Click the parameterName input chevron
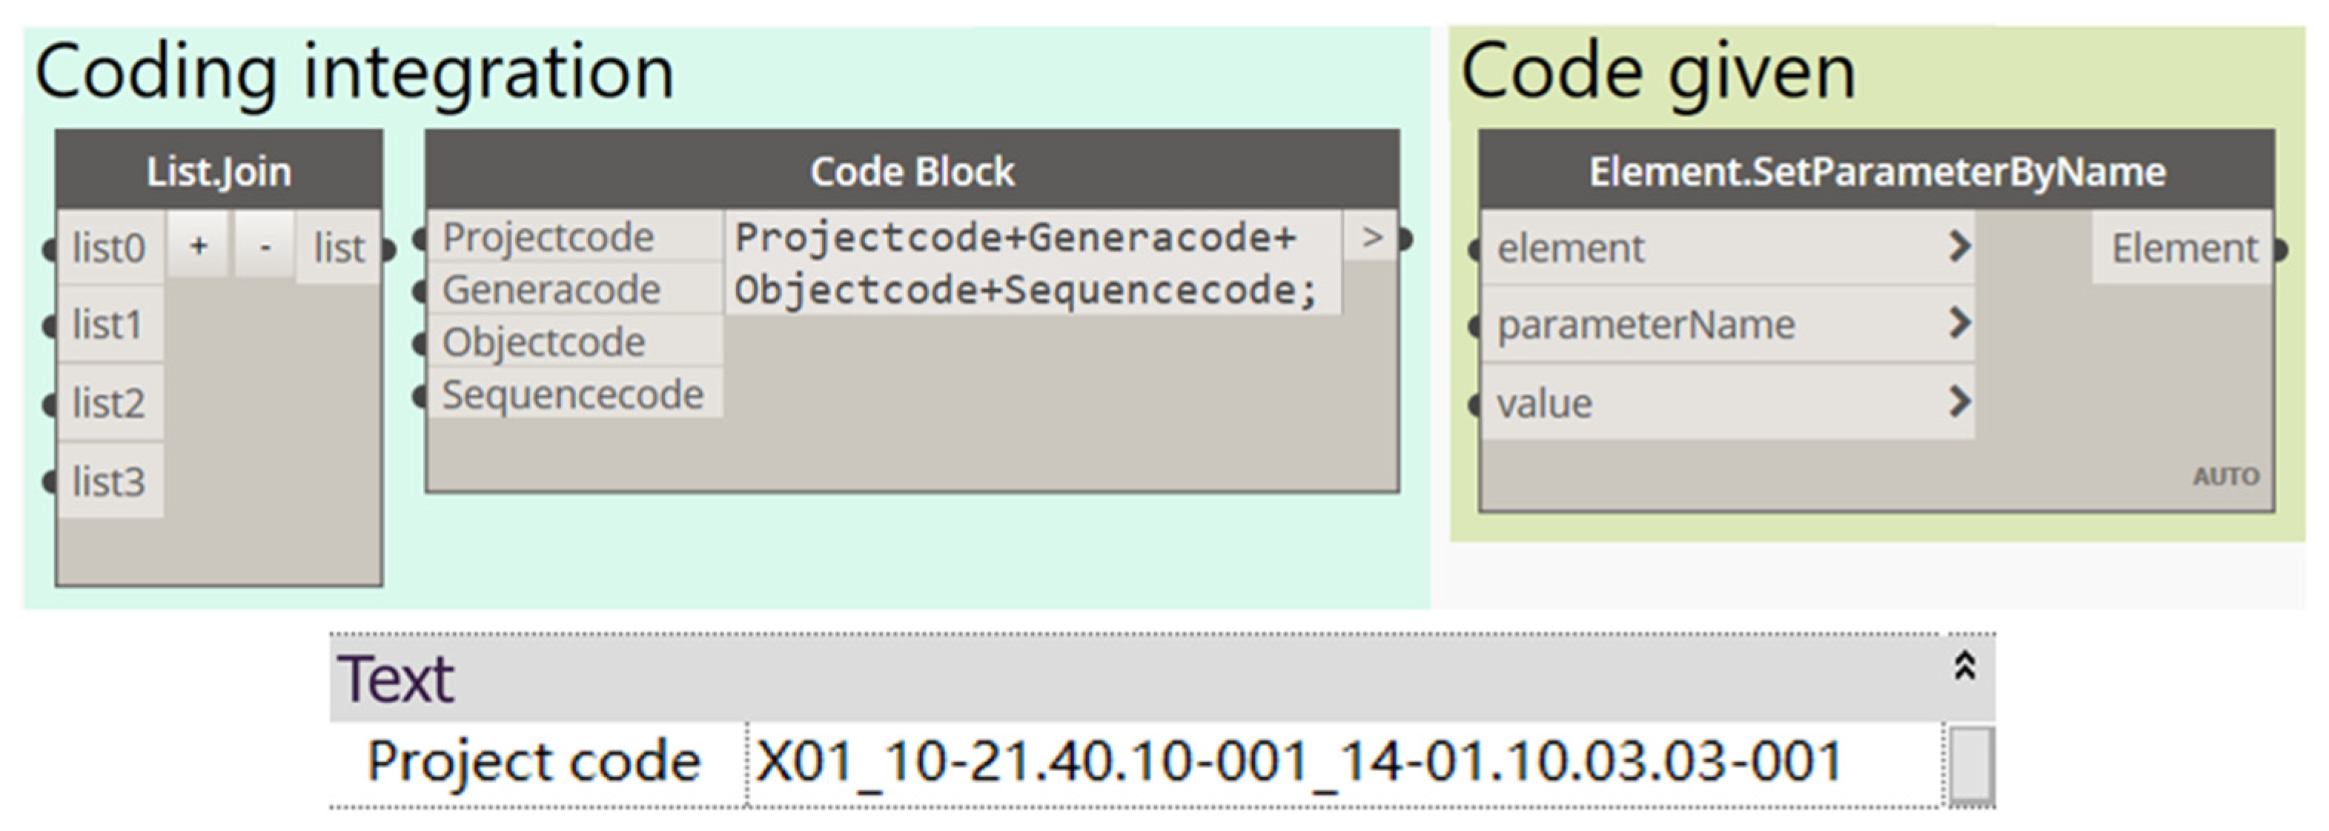The height and width of the screenshot is (831, 2329). tap(1958, 324)
